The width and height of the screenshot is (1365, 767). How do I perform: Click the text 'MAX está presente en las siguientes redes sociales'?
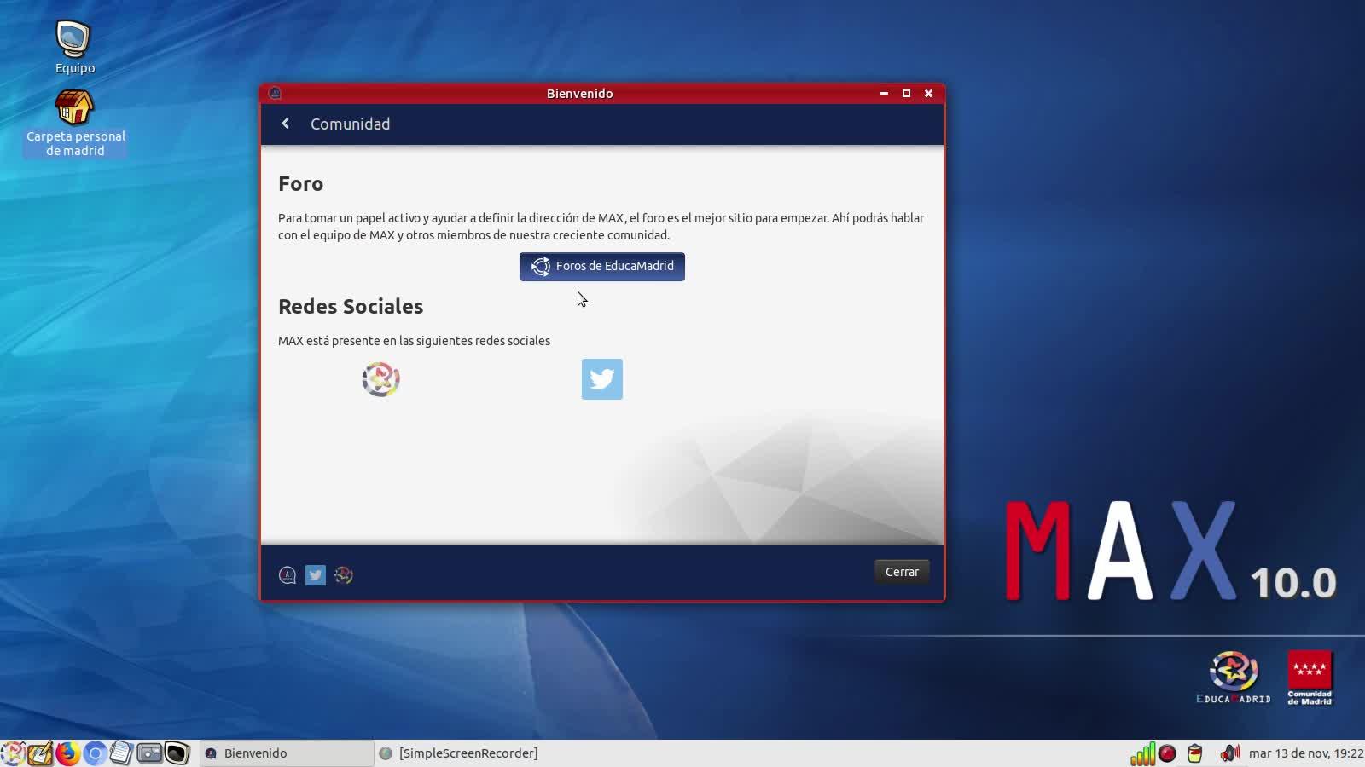(x=414, y=341)
